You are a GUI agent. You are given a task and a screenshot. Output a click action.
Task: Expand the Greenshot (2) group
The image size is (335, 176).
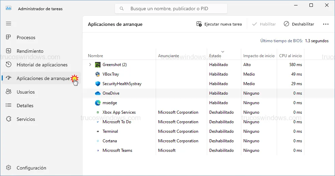(90, 65)
